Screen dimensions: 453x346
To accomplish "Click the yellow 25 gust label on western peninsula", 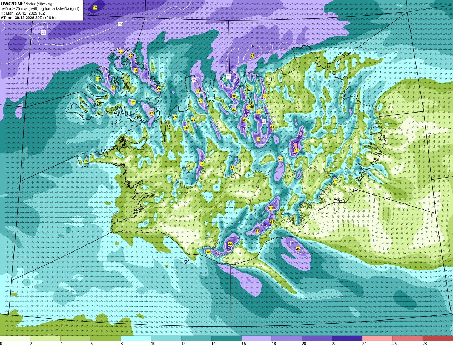I will coord(86,161).
